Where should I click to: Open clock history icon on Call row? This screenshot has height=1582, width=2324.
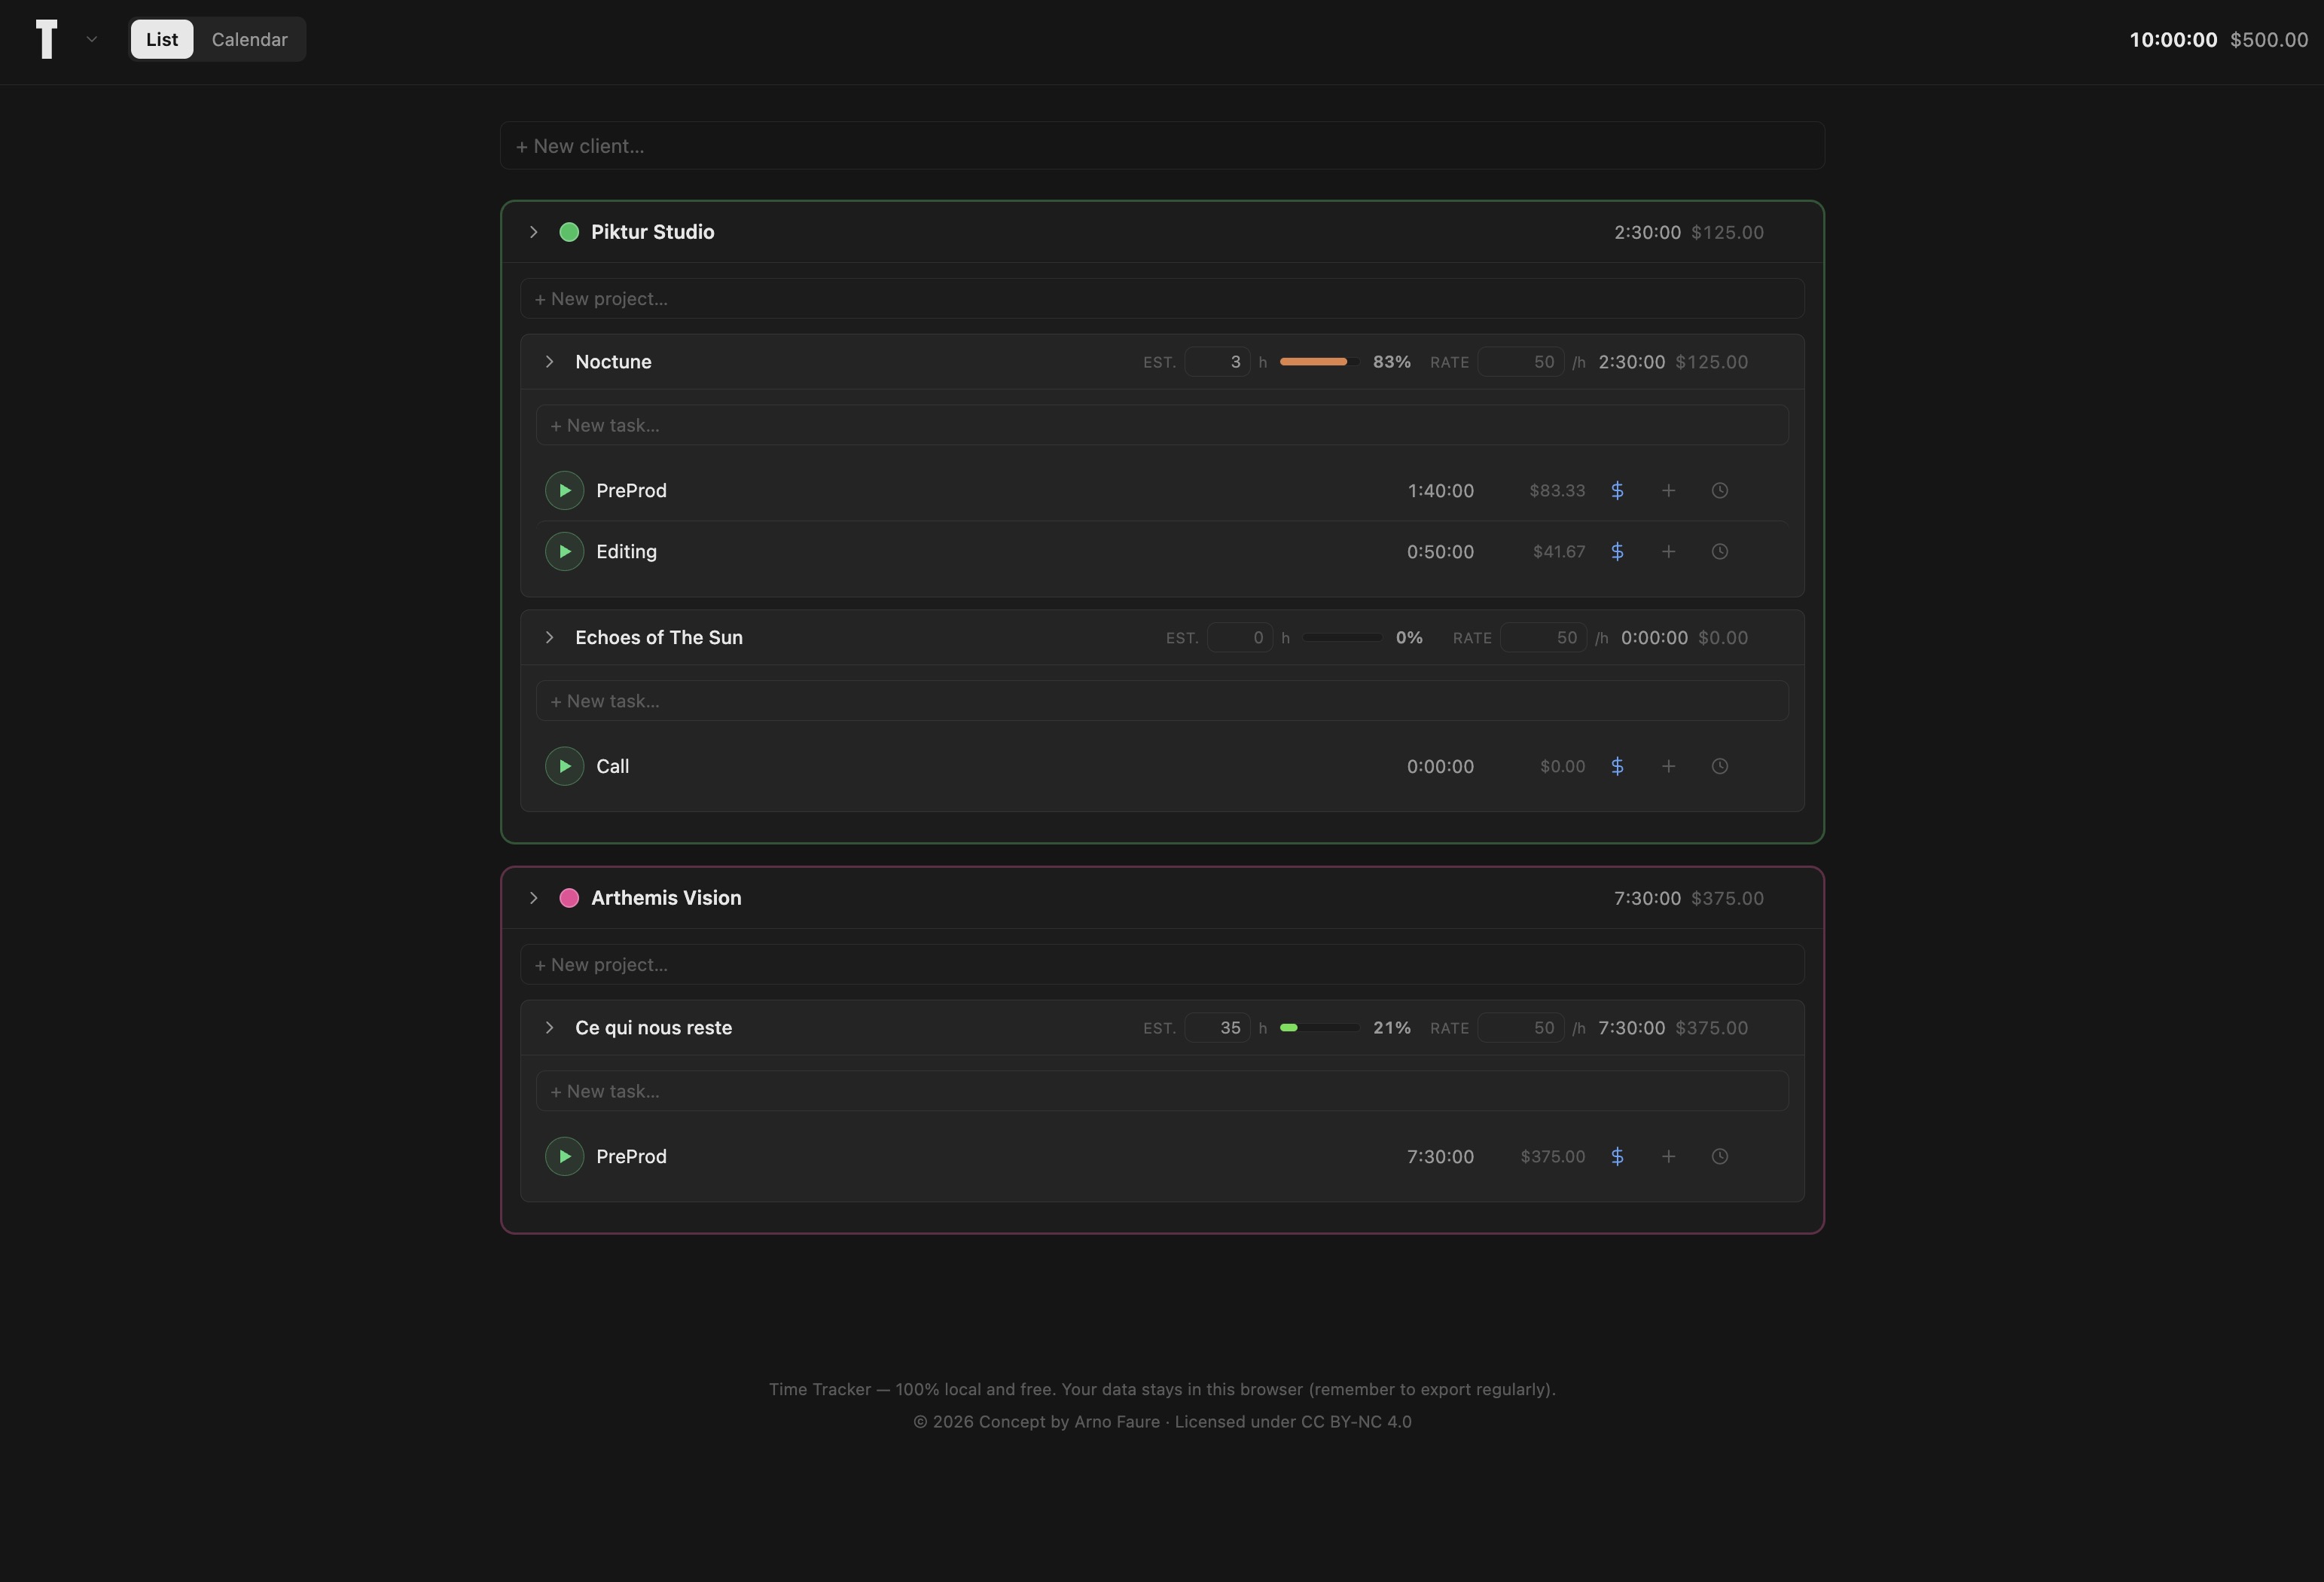[1719, 766]
